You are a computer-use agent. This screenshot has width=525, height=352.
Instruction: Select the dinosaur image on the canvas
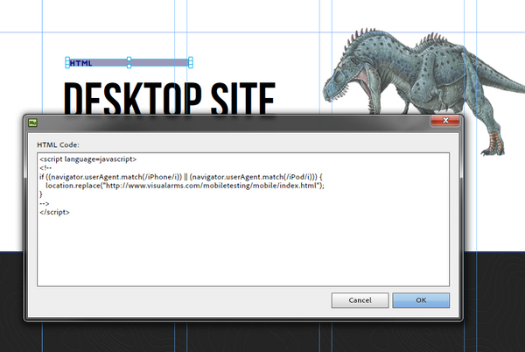[x=423, y=90]
